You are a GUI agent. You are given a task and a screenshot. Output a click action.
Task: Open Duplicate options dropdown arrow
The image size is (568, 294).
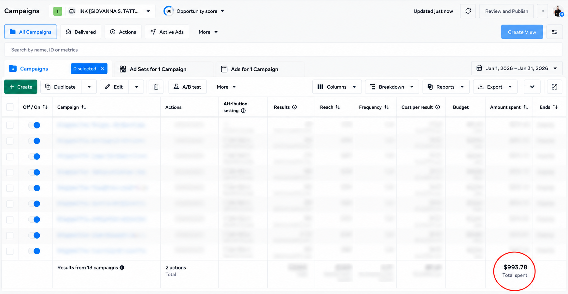89,87
